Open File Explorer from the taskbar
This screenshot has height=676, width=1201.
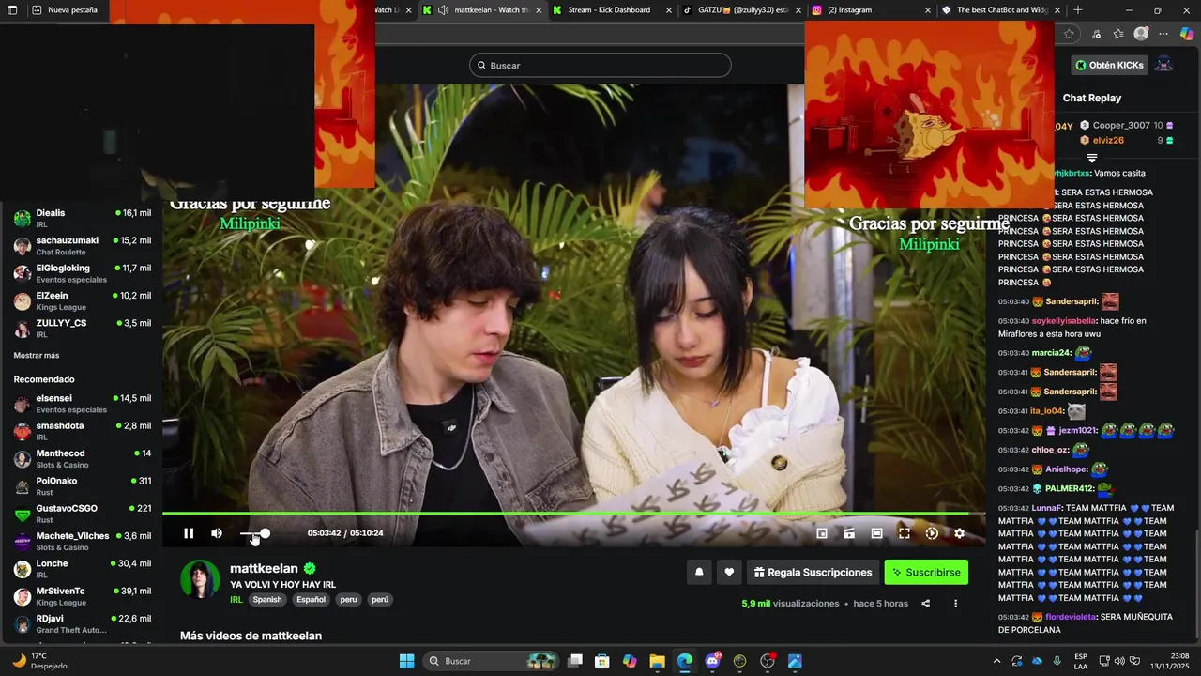[657, 661]
